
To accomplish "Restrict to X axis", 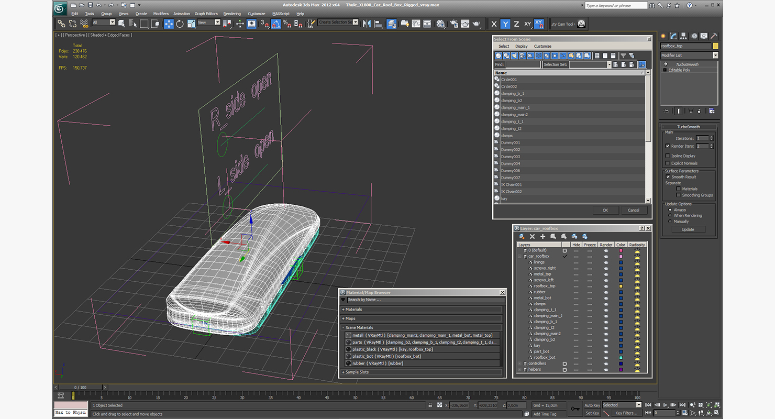I will pos(494,24).
